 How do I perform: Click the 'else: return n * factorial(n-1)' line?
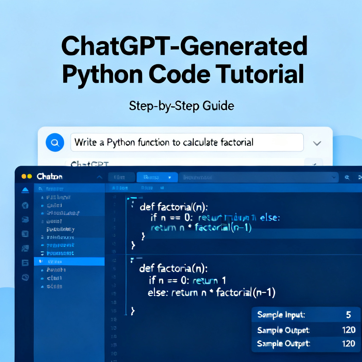pos(211,292)
